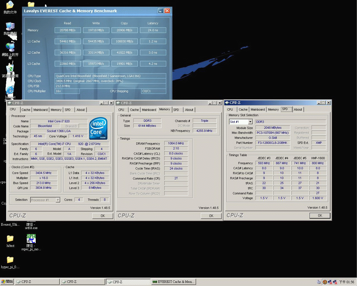The width and height of the screenshot is (357, 286).
Task: Switch to second CPU-Z taskbar button
Action: pyautogui.click(x=83, y=282)
